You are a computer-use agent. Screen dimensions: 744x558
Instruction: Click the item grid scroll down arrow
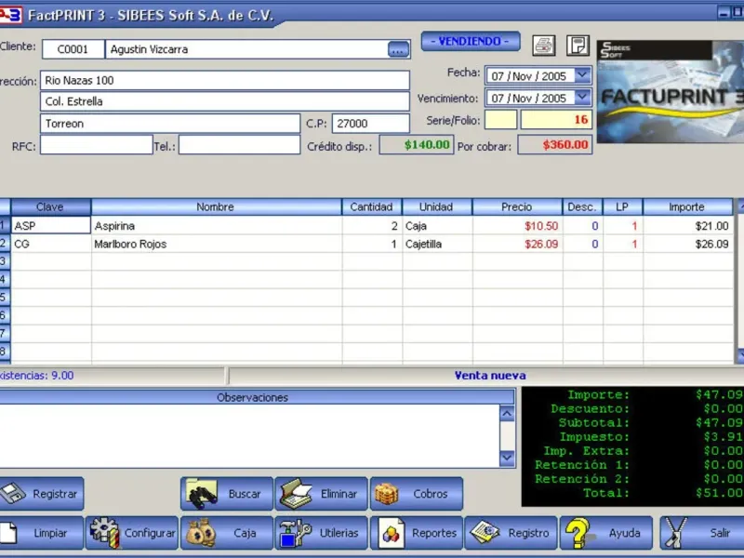(740, 355)
